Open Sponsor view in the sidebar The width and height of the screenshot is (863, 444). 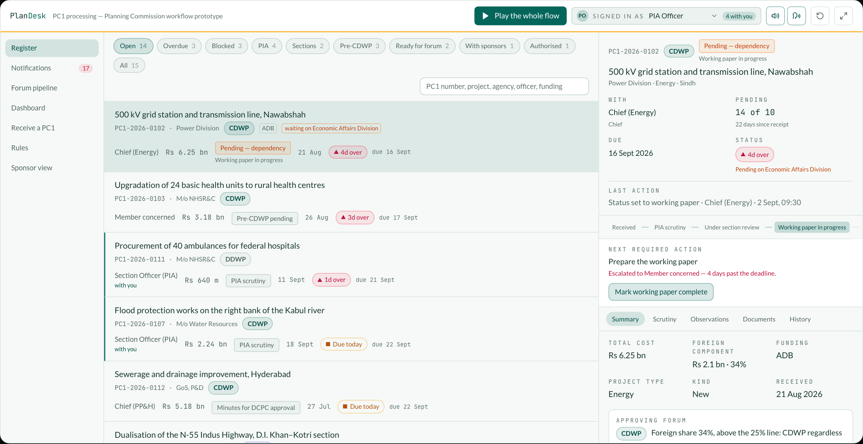[x=52, y=168]
